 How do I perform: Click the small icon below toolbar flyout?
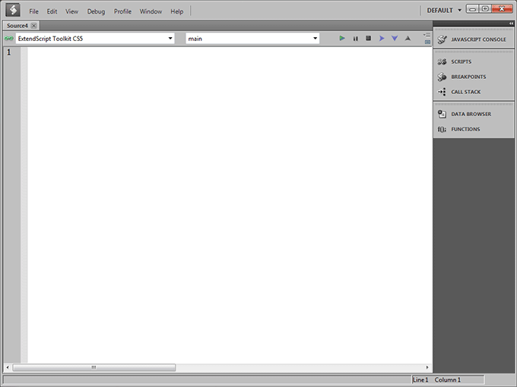[427, 42]
